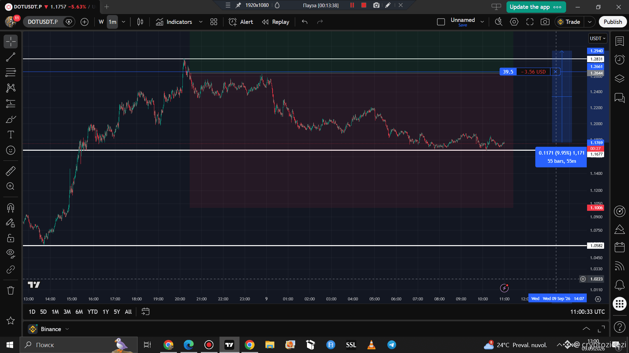
Task: Hide all drawings with the eye icon
Action: coord(10,253)
